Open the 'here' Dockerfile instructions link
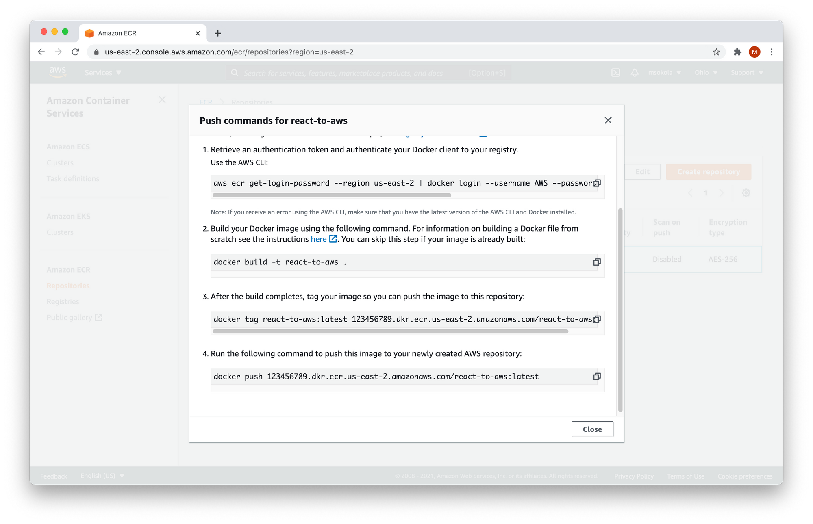This screenshot has width=813, height=524. (319, 239)
